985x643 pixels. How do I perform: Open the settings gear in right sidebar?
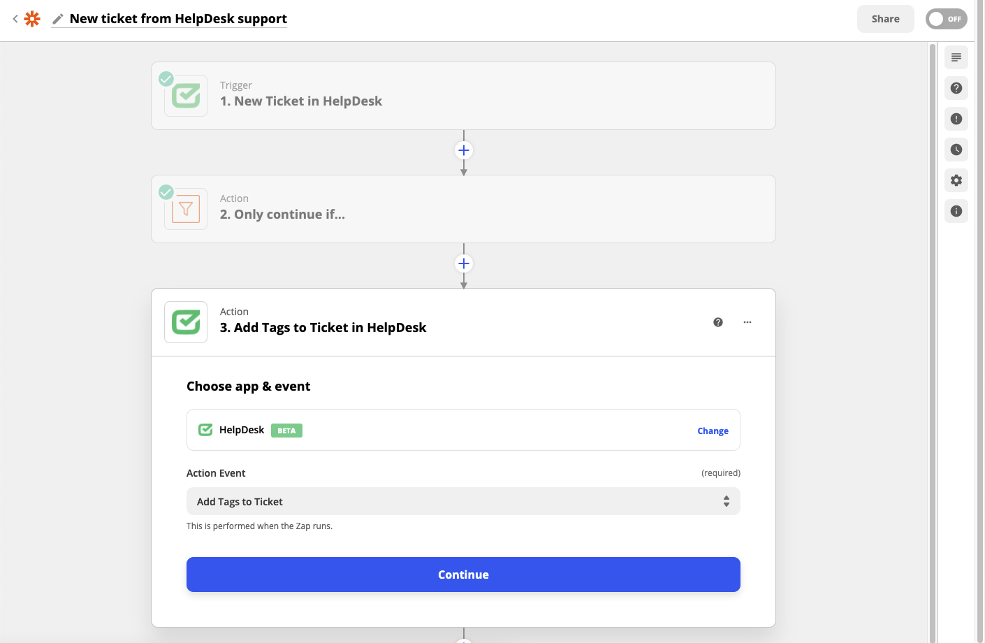coord(956,180)
